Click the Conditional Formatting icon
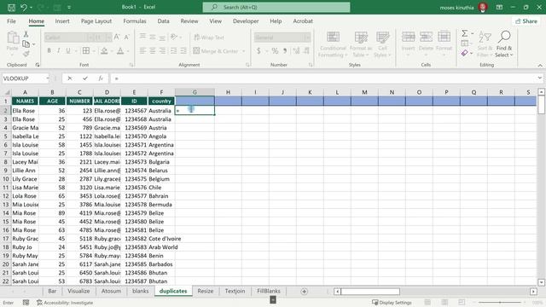This screenshot has height=307, width=546. (x=333, y=38)
